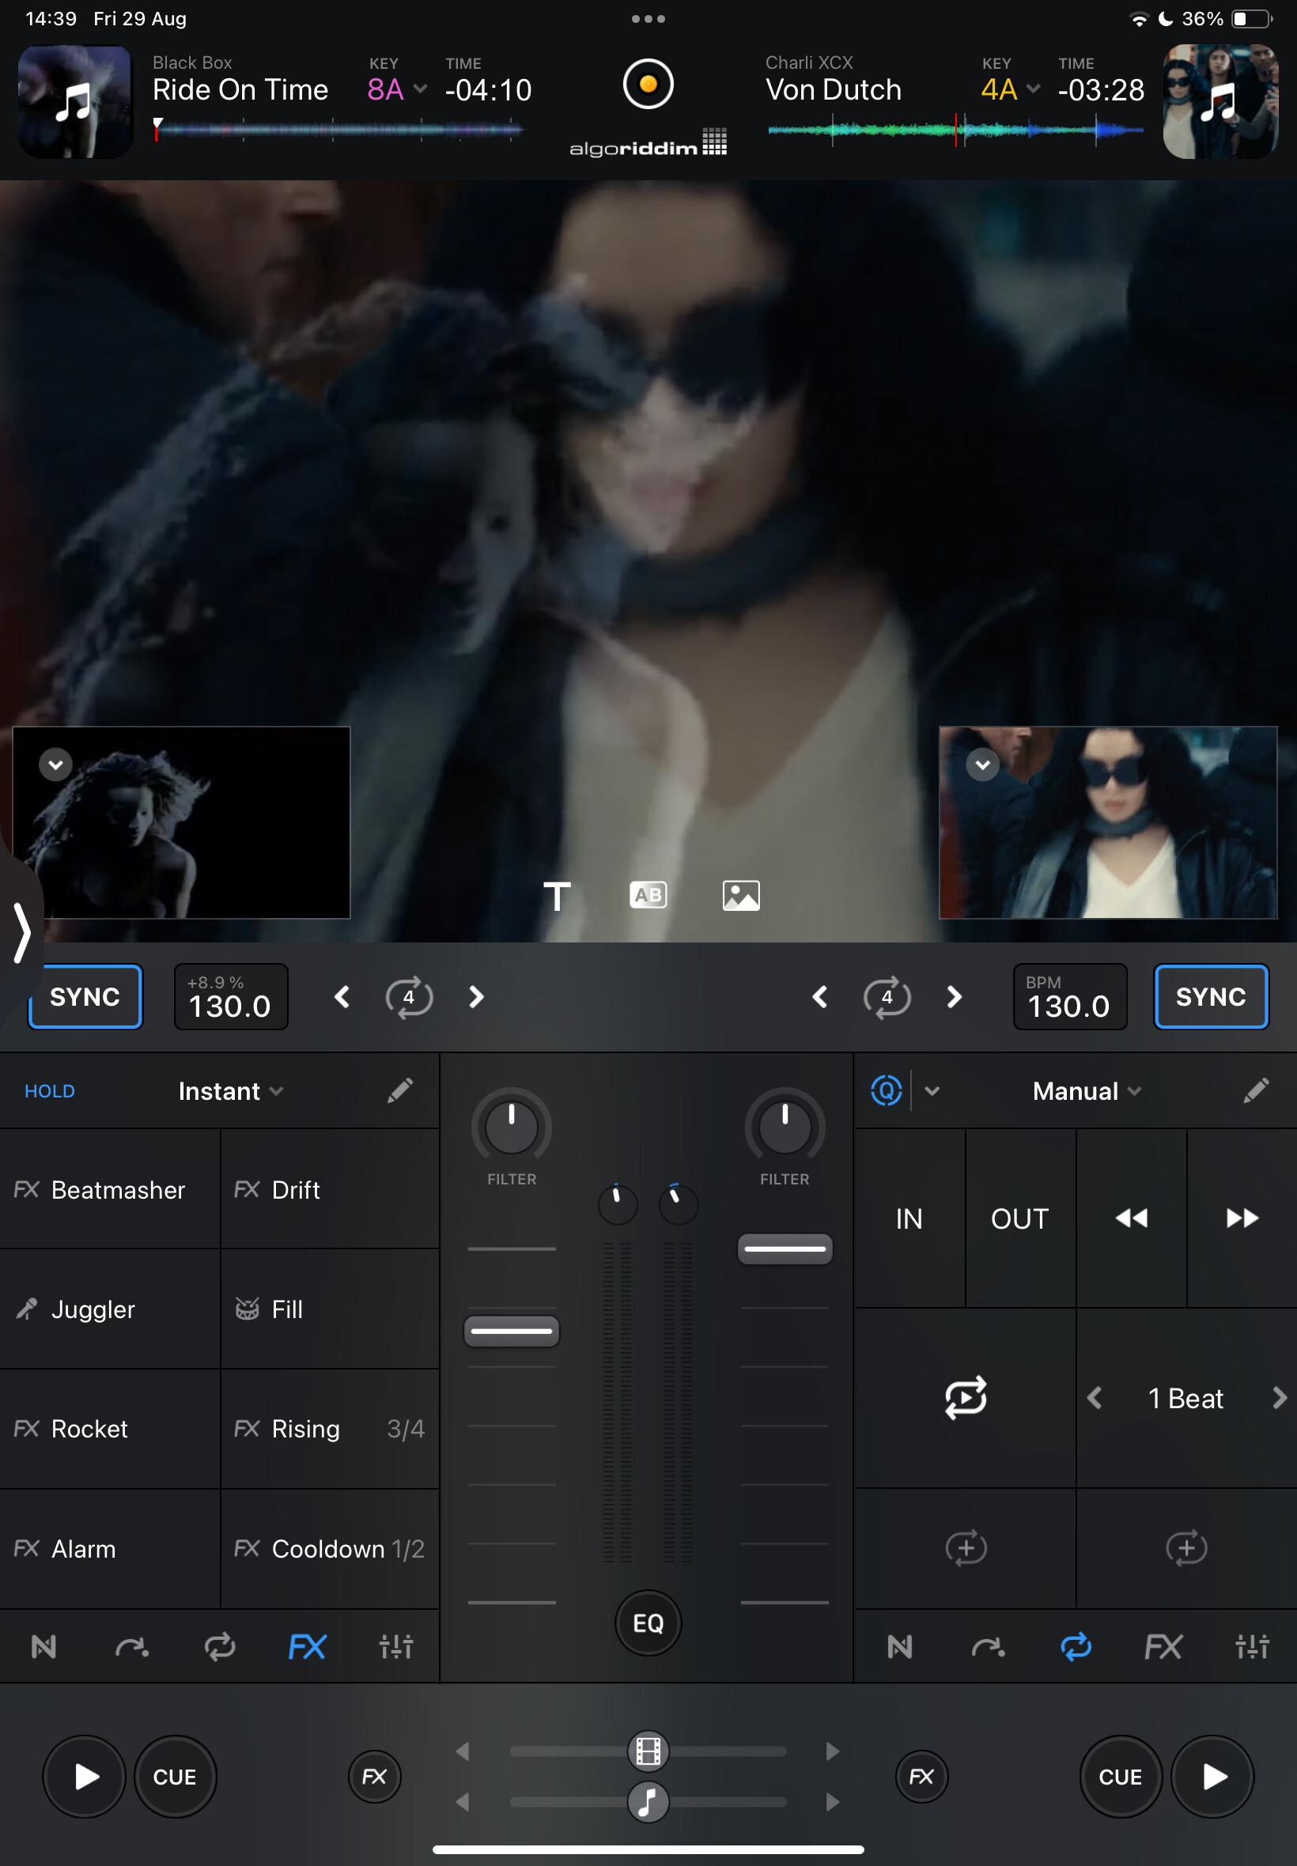Add saved loop in first empty slot

pos(966,1548)
